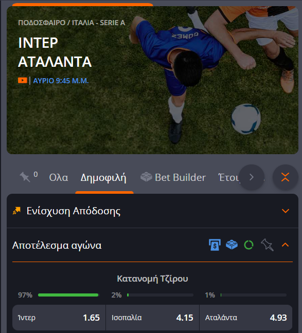Image resolution: width=302 pixels, height=333 pixels.
Task: Select Ισοπαλία odds 4.15
Action: [x=152, y=318]
